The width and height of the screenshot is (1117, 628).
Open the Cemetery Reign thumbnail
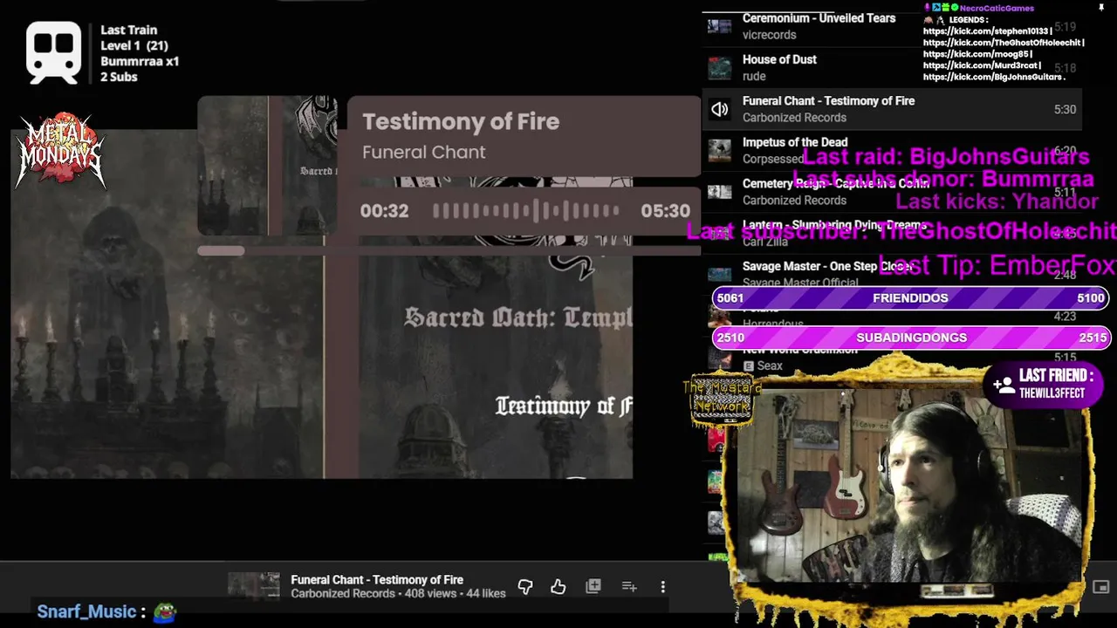720,192
